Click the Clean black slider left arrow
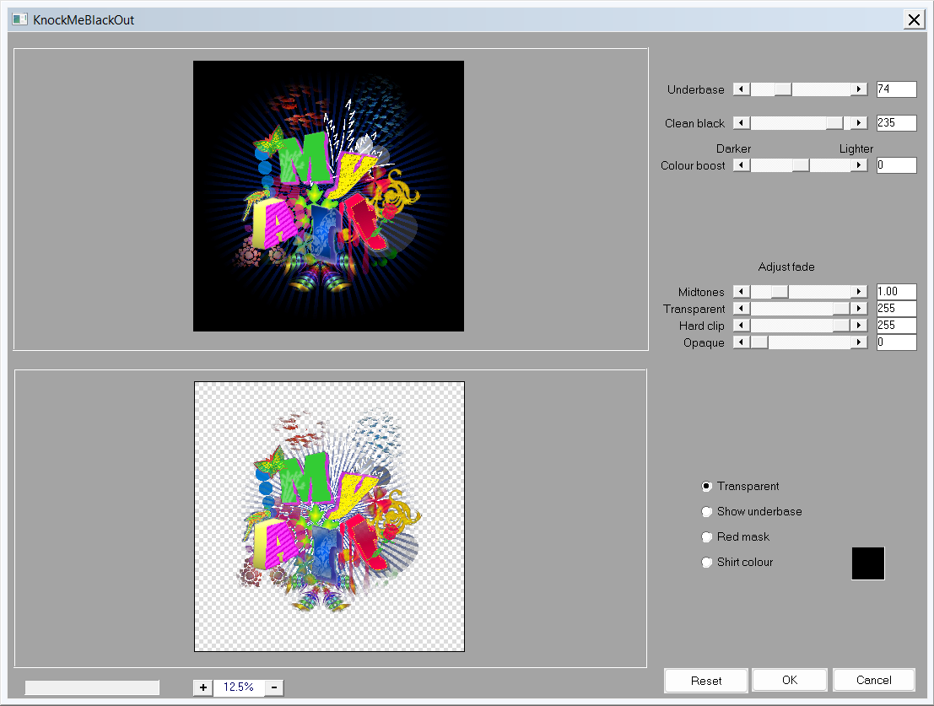The width and height of the screenshot is (934, 706). coord(741,122)
